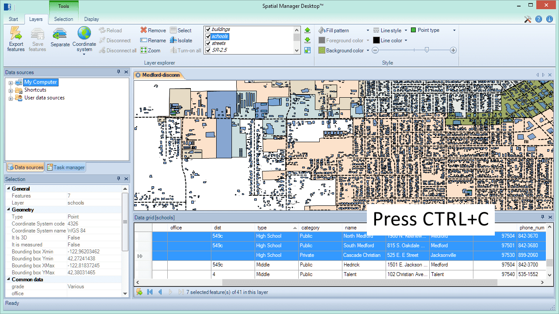Collapse the General section in Selection
This screenshot has width=559, height=314.
point(8,189)
